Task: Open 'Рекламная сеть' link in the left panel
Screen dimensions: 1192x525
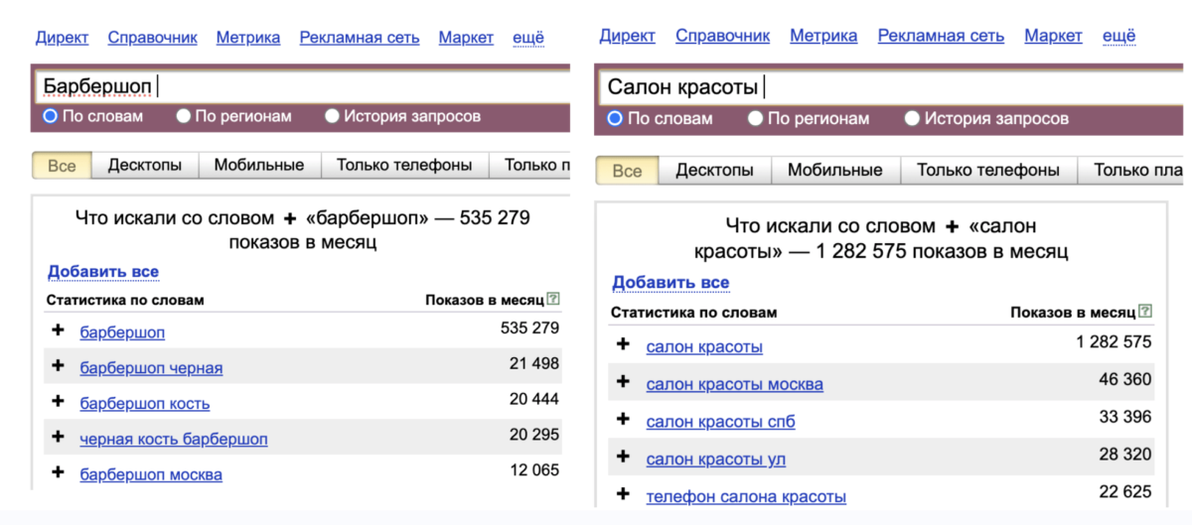Action: click(360, 38)
